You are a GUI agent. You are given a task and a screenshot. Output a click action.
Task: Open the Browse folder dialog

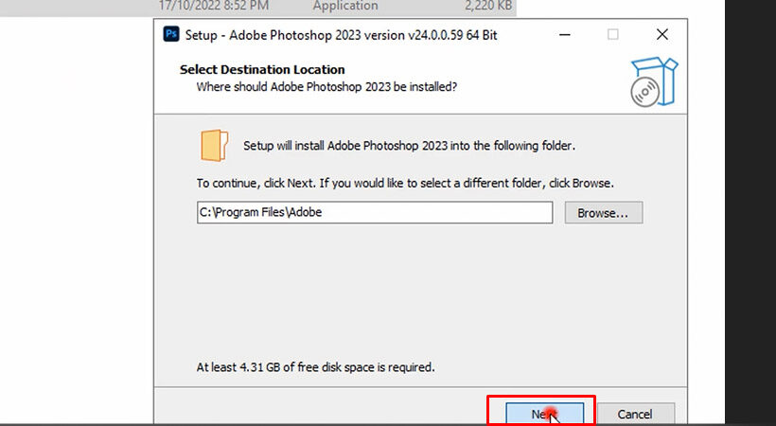pyautogui.click(x=603, y=212)
